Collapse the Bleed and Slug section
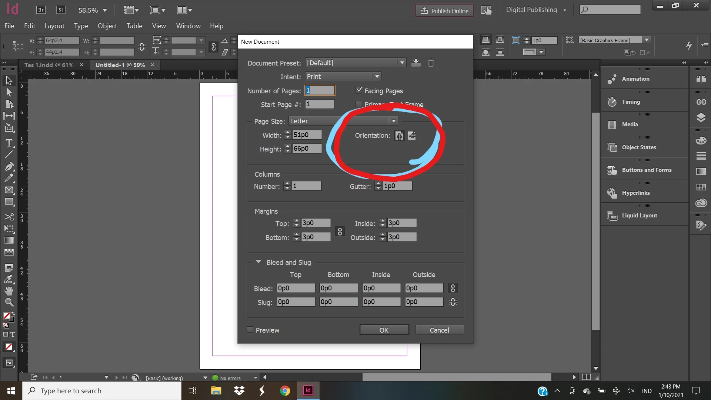The height and width of the screenshot is (400, 711). pos(258,262)
